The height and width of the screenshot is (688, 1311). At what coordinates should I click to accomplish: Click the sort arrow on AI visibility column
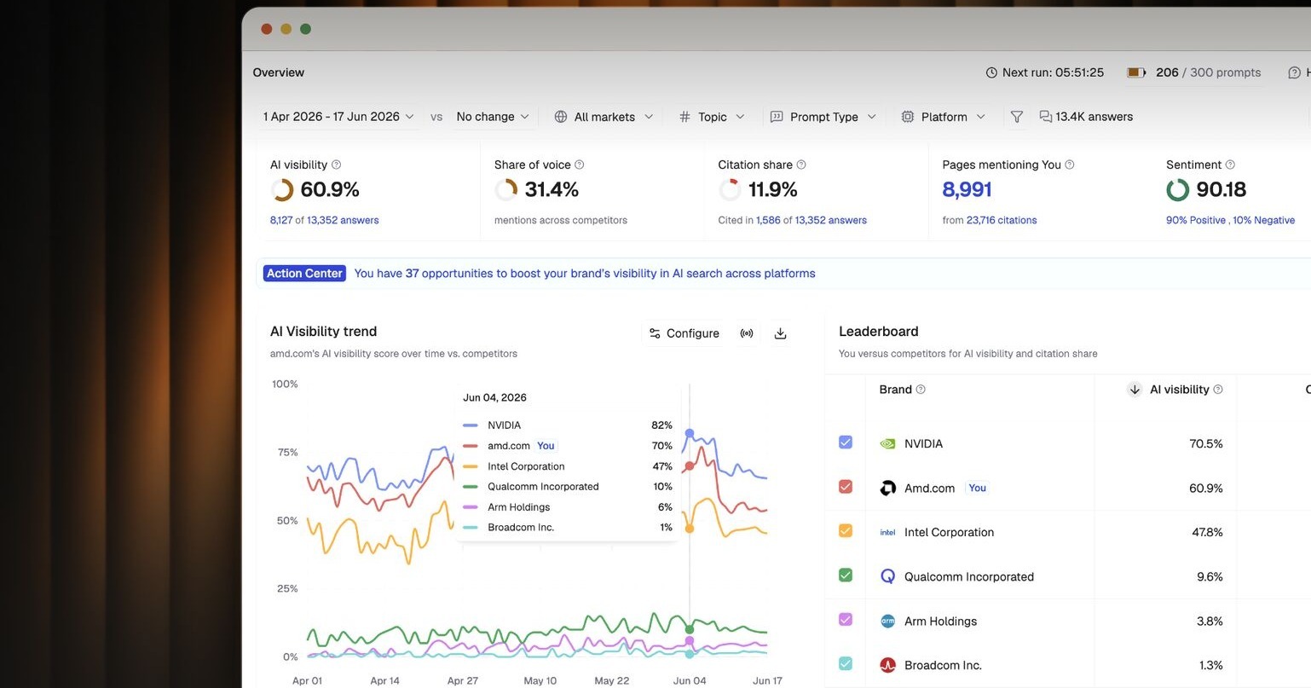(1135, 390)
